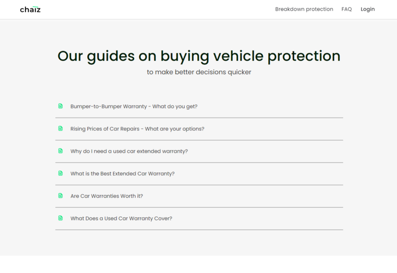Click document icon beside Best Extended Car Warranty
The image size is (397, 273).
click(60, 173)
